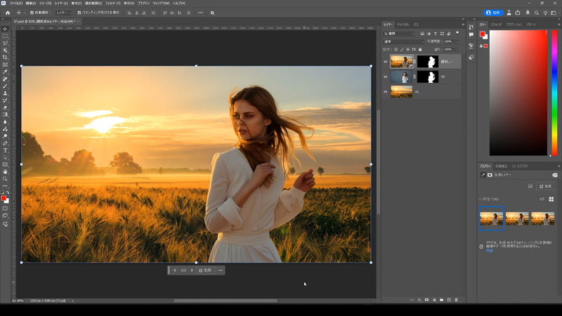Collapse the variations (バリエーション) section
This screenshot has height=316, width=562.
tap(481, 199)
